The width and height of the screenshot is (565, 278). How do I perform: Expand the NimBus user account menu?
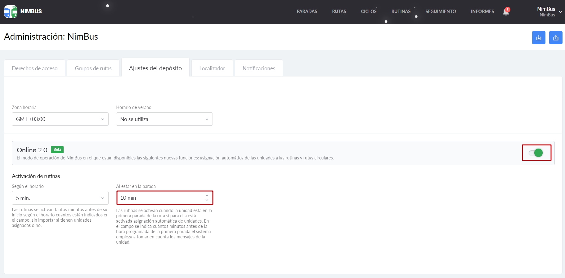[x=549, y=12]
